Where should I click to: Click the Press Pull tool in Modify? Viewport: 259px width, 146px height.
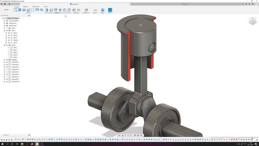tap(47, 10)
